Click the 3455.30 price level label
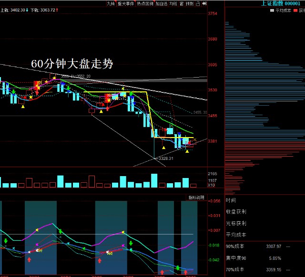Viewport: 305px width, 277px height. tap(200, 113)
